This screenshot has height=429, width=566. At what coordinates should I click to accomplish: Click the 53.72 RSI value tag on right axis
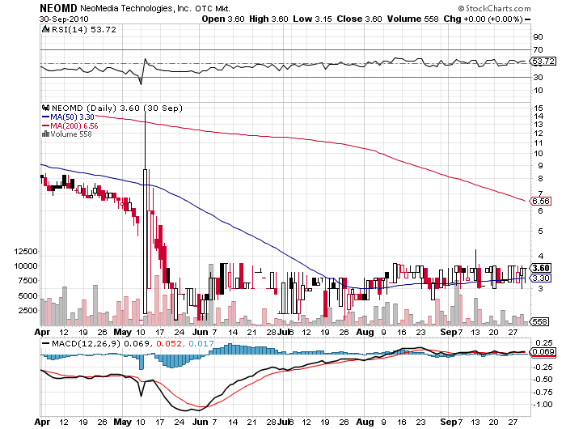tap(543, 61)
